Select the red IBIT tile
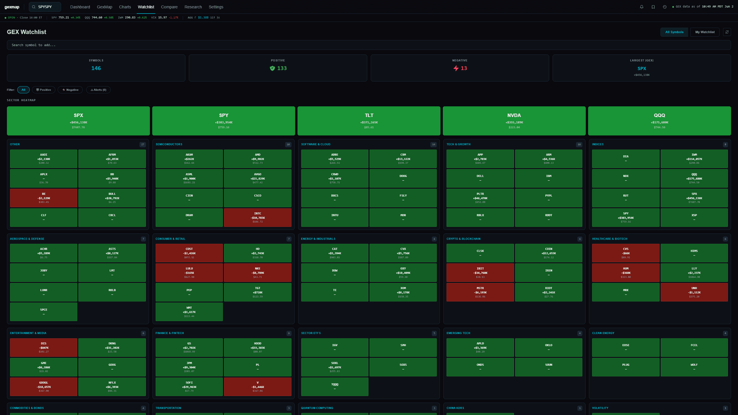The image size is (738, 415). [480, 273]
